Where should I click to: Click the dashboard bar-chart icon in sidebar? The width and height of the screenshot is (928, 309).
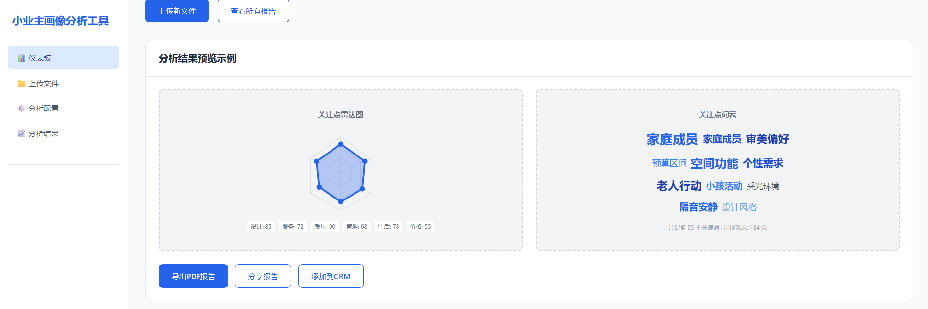(21, 58)
